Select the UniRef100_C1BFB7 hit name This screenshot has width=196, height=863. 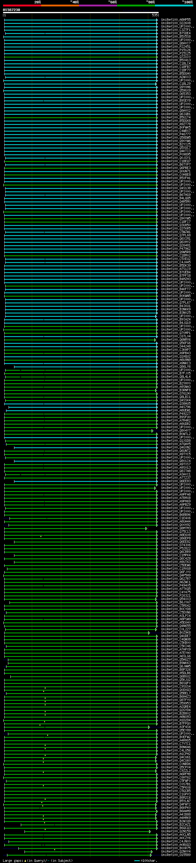(x=176, y=67)
